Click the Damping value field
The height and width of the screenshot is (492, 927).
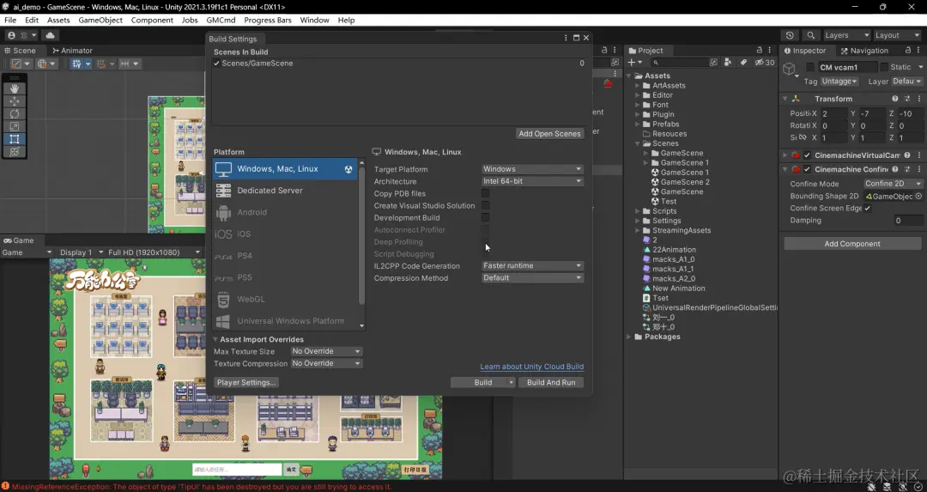tap(908, 221)
